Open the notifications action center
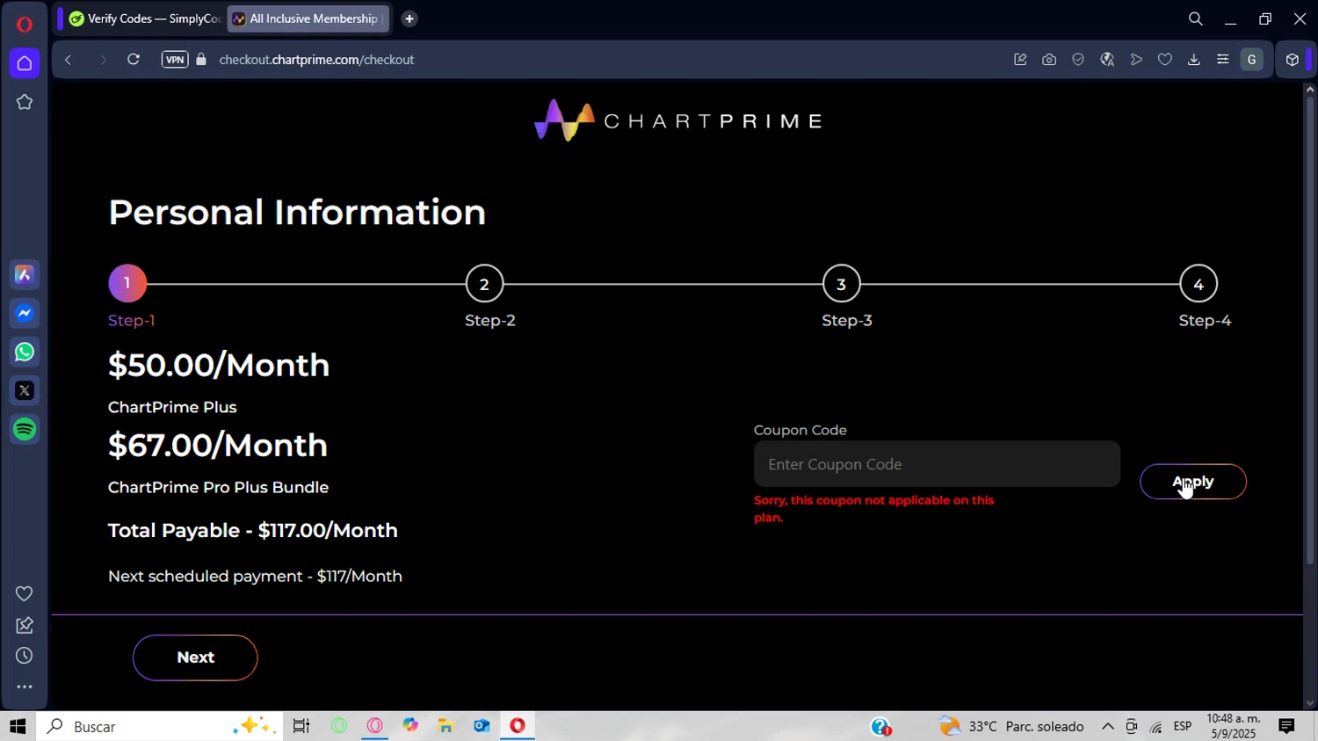This screenshot has height=741, width=1318. tap(1286, 726)
